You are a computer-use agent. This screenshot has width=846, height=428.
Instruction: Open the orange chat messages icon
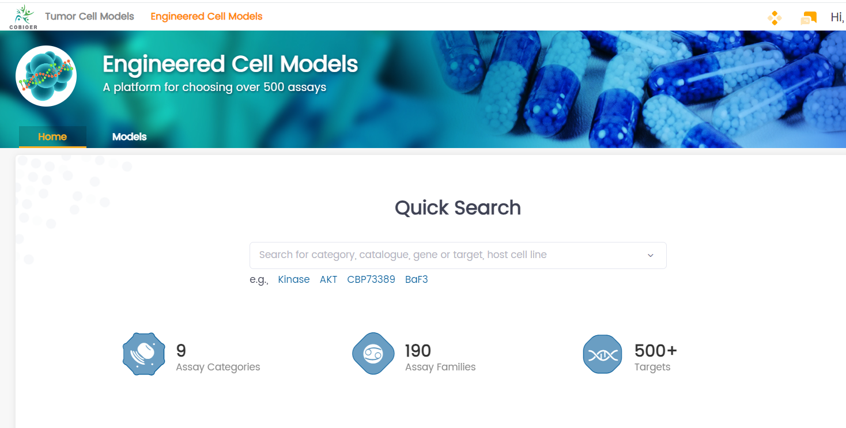coord(809,18)
